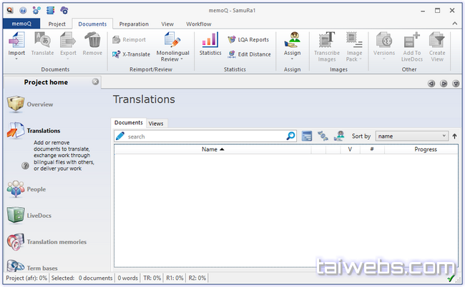The height and width of the screenshot is (287, 465).
Task: Open LQA Reports
Action: [248, 40]
